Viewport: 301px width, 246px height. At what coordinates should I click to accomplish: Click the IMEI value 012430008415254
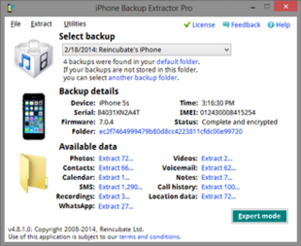click(228, 112)
